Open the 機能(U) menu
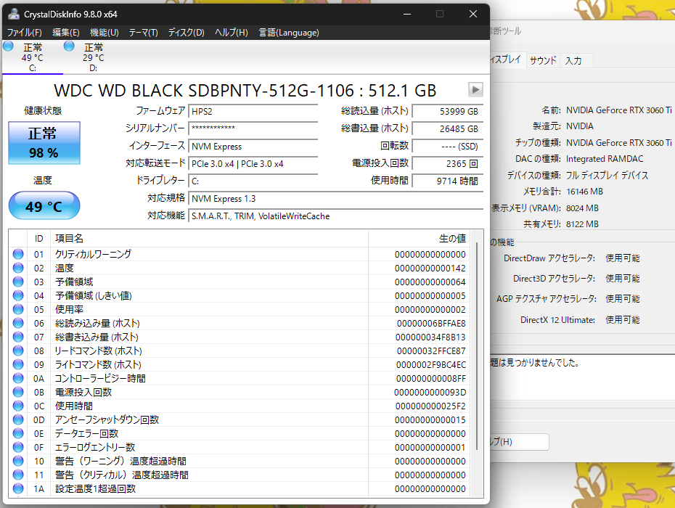 [105, 32]
